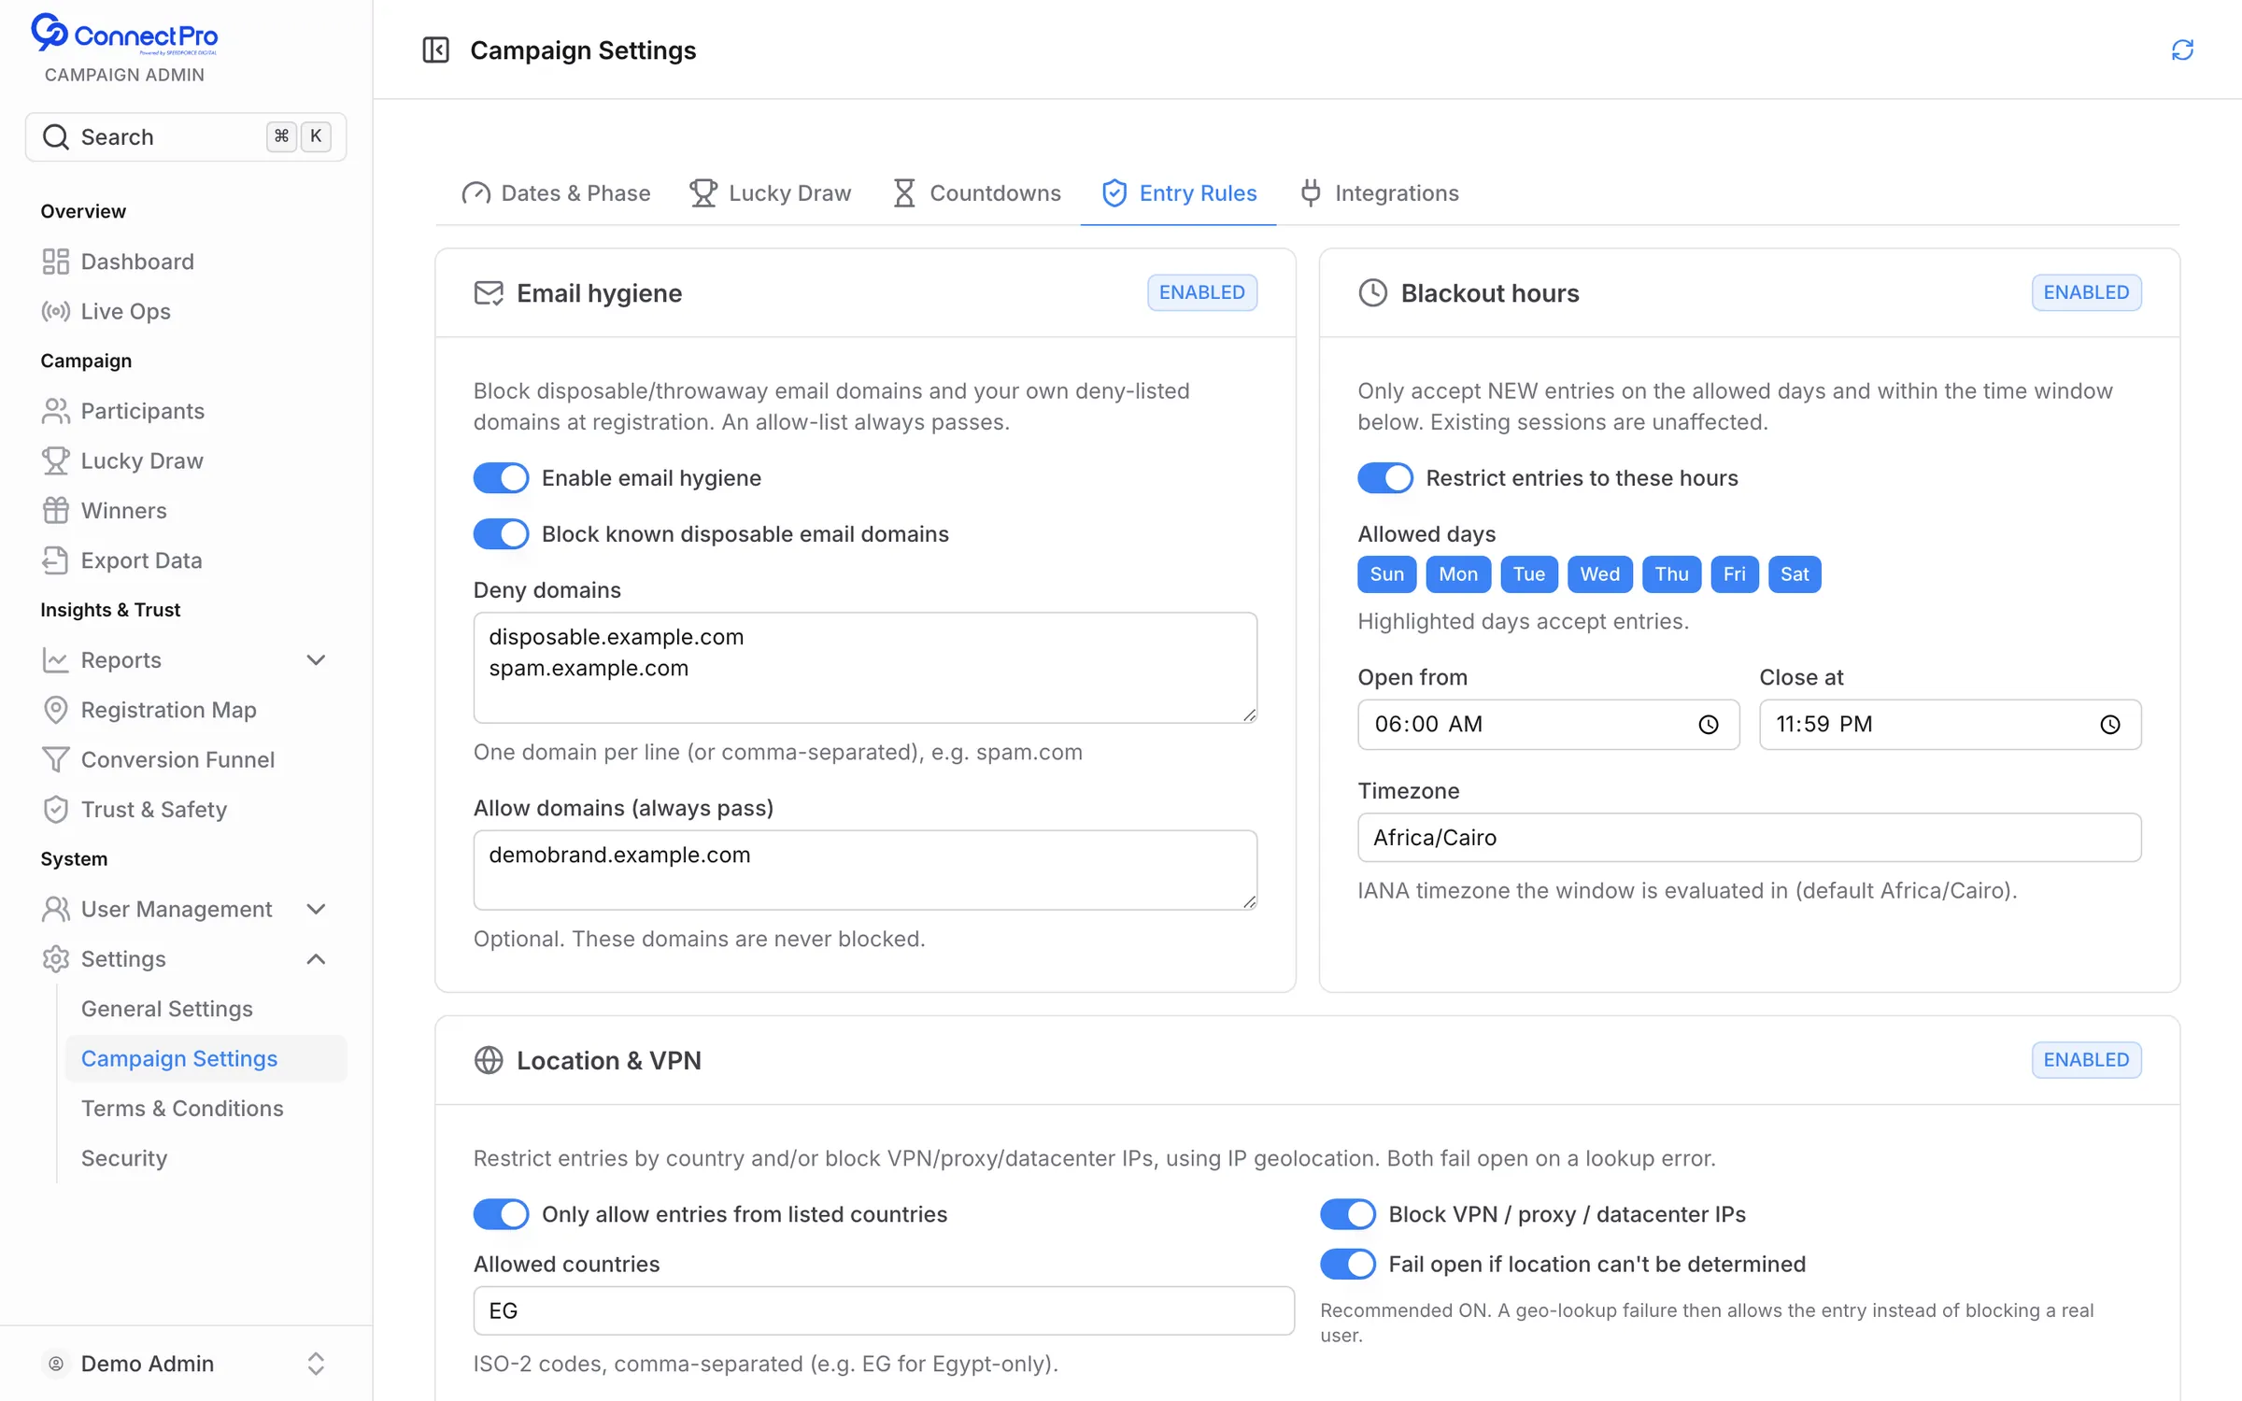
Task: Switch to the Countdowns tab
Action: click(x=977, y=193)
